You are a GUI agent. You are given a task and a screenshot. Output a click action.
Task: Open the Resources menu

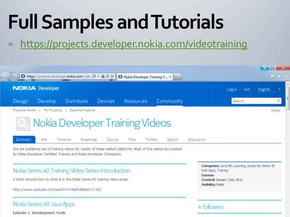[x=135, y=101]
